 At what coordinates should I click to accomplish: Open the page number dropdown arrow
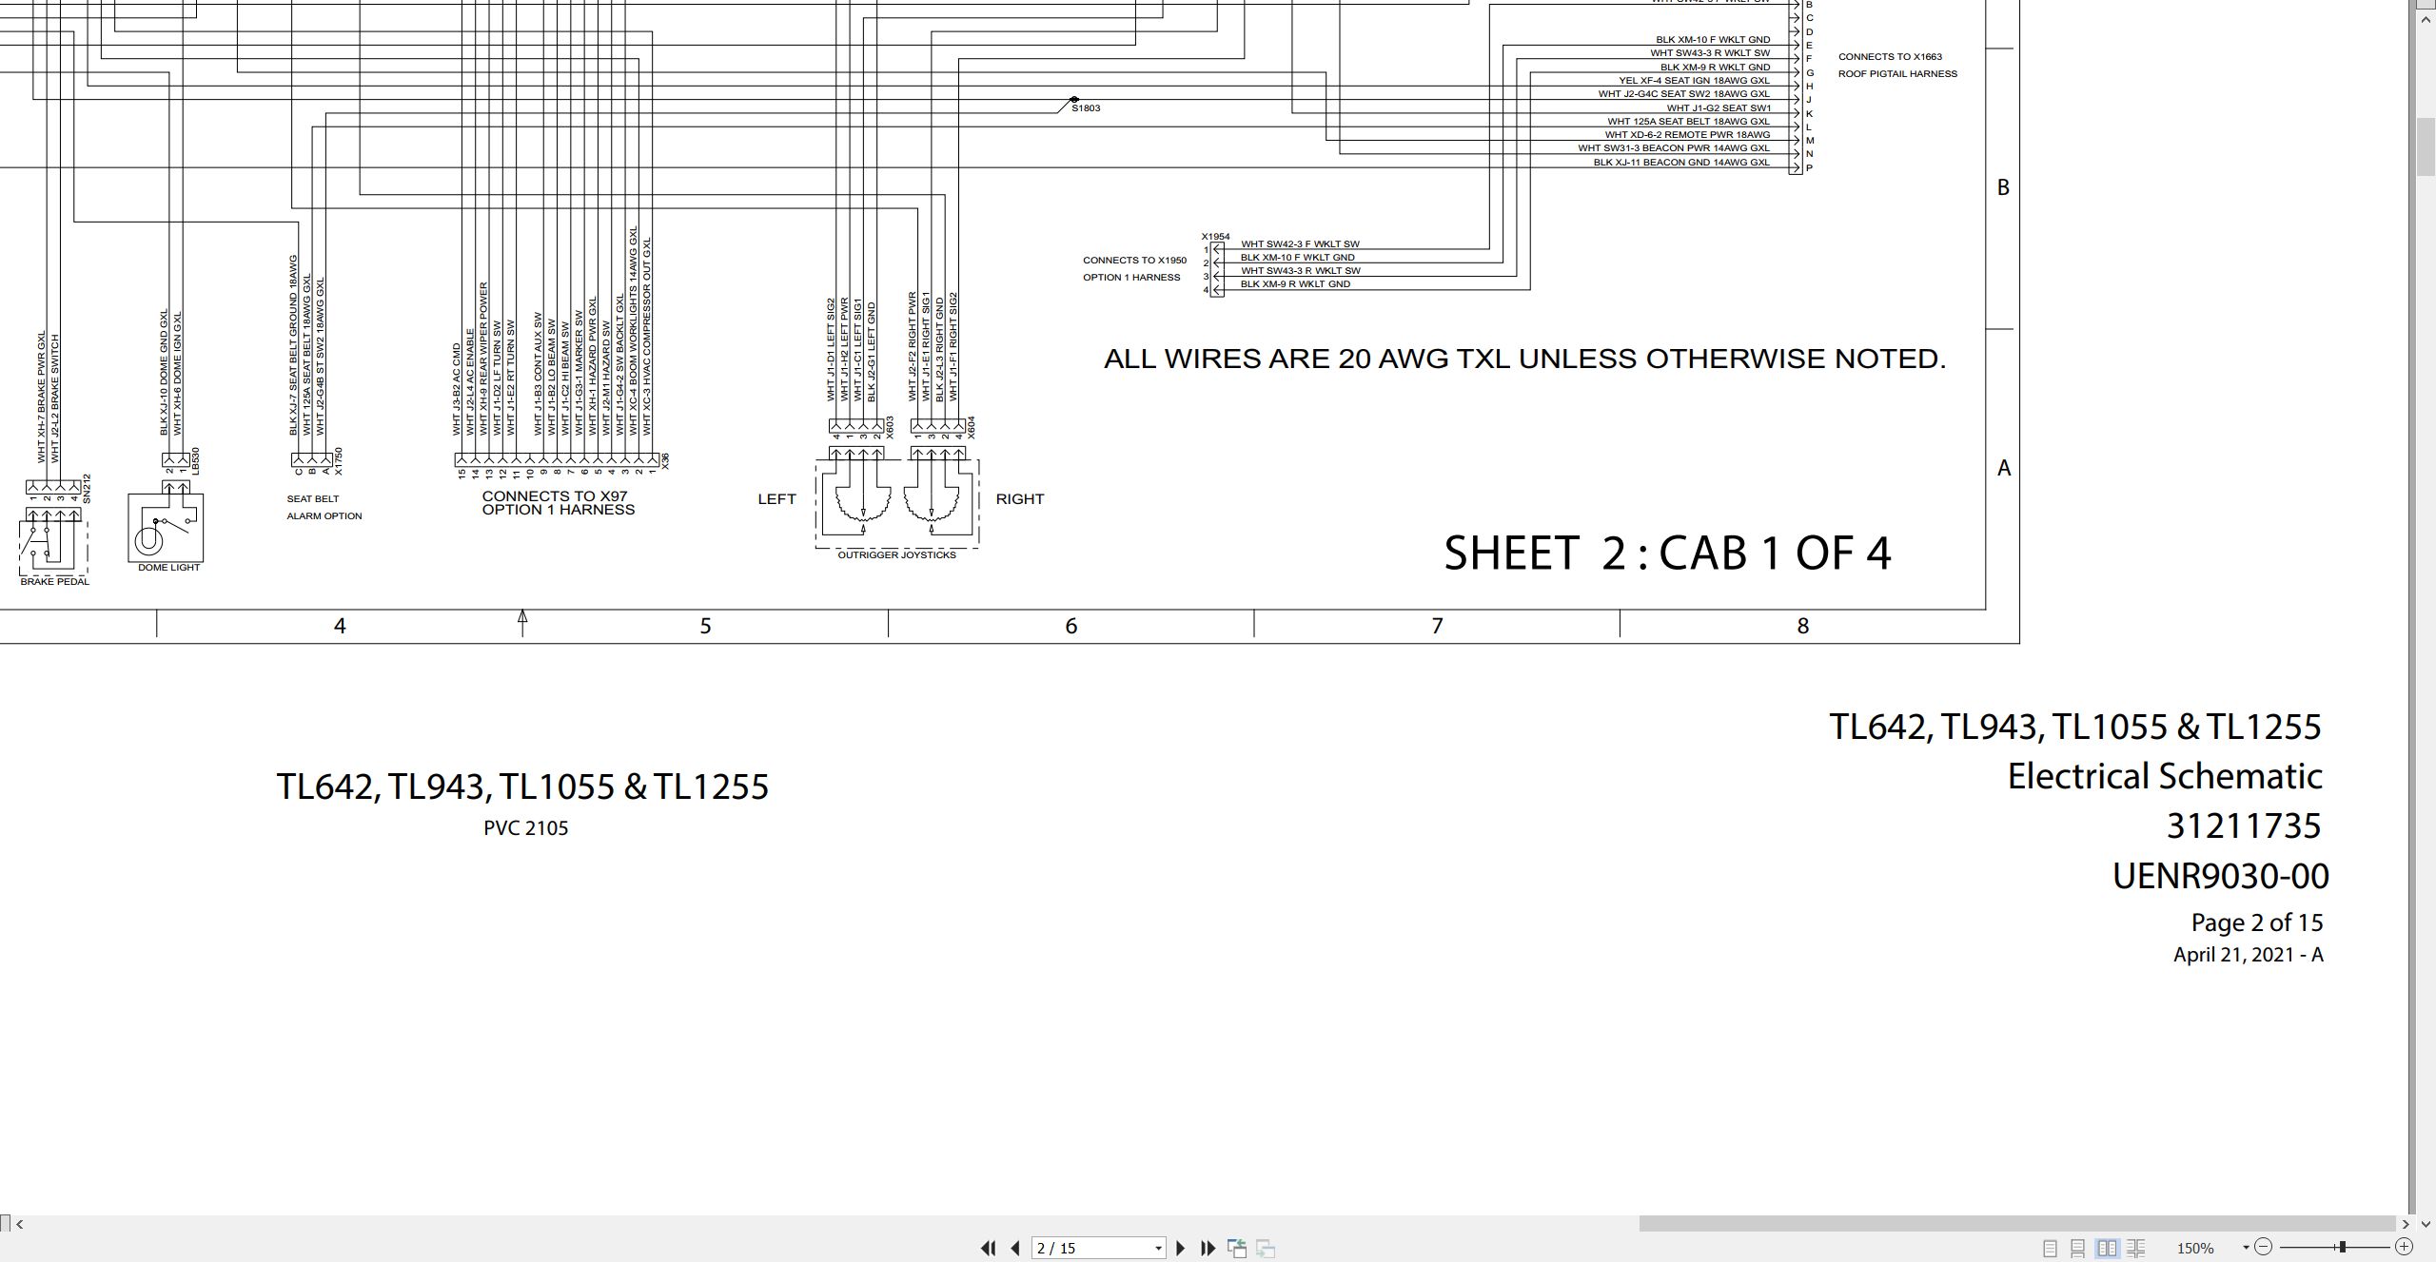pyautogui.click(x=1158, y=1249)
